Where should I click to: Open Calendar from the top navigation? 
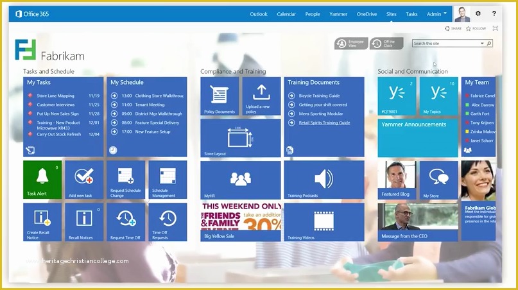coord(286,14)
